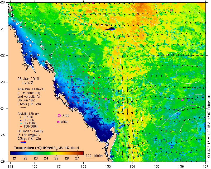Click the 'Argo' legend label
Viewport: 211px width, 169px height.
[66, 115]
